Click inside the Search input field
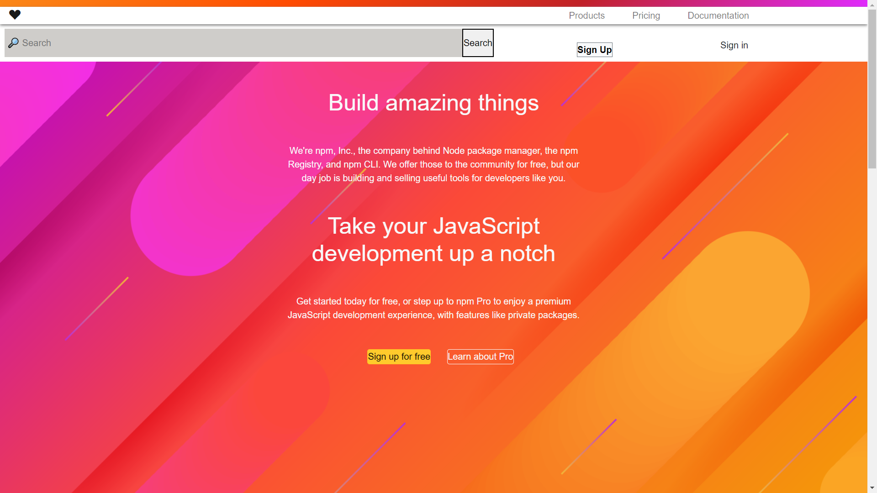The image size is (877, 493). coord(228,42)
